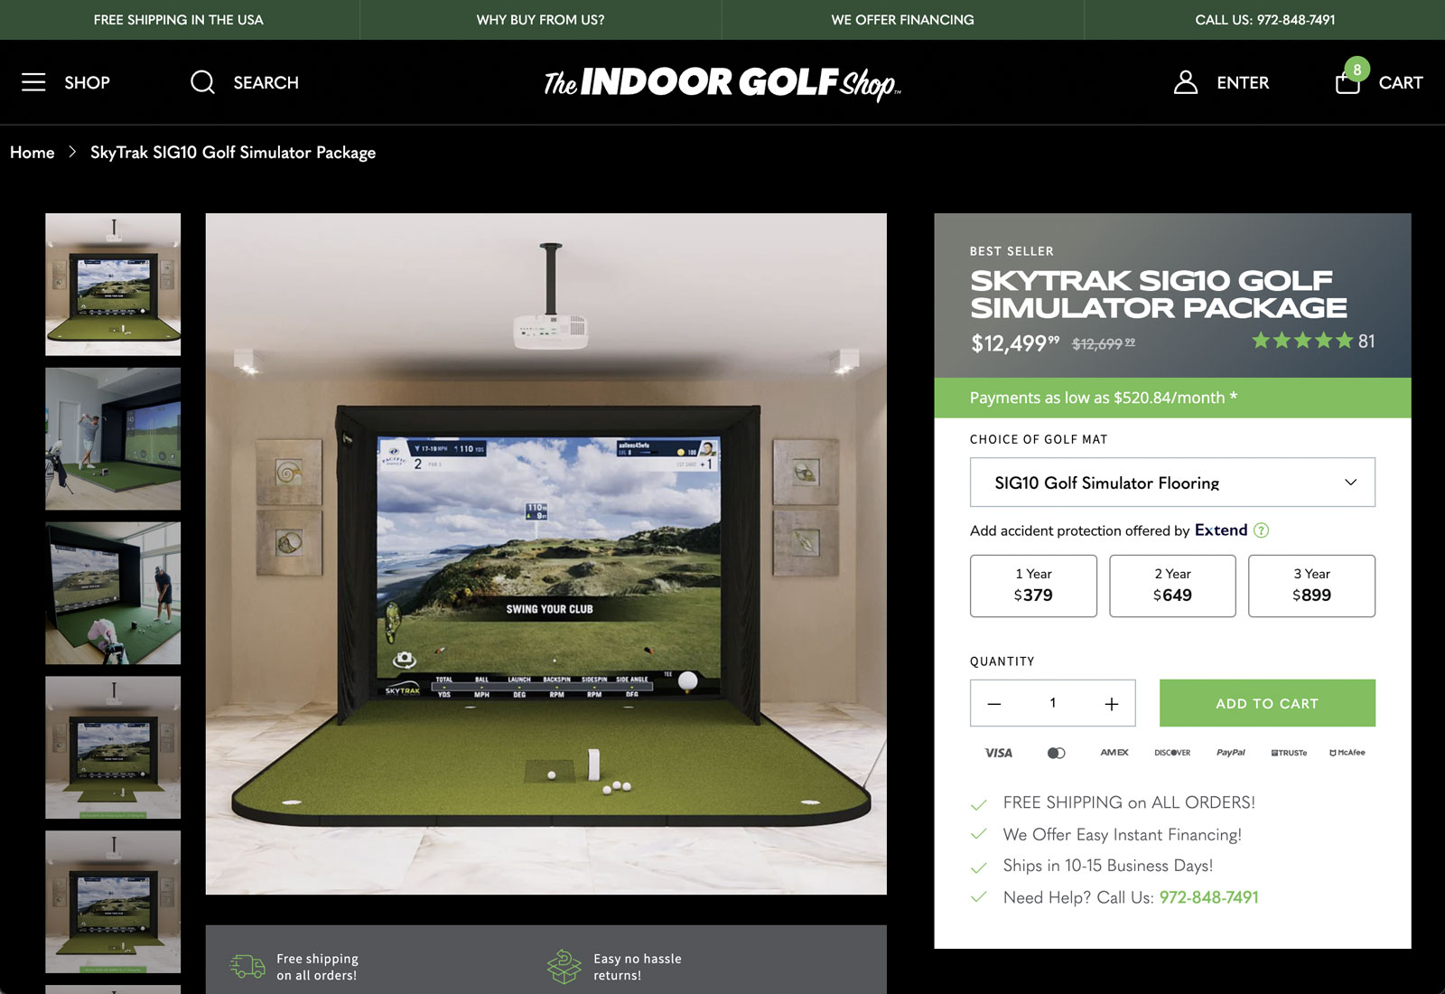Click the search magnifier icon
Screen dimensions: 1445x994
(x=201, y=82)
